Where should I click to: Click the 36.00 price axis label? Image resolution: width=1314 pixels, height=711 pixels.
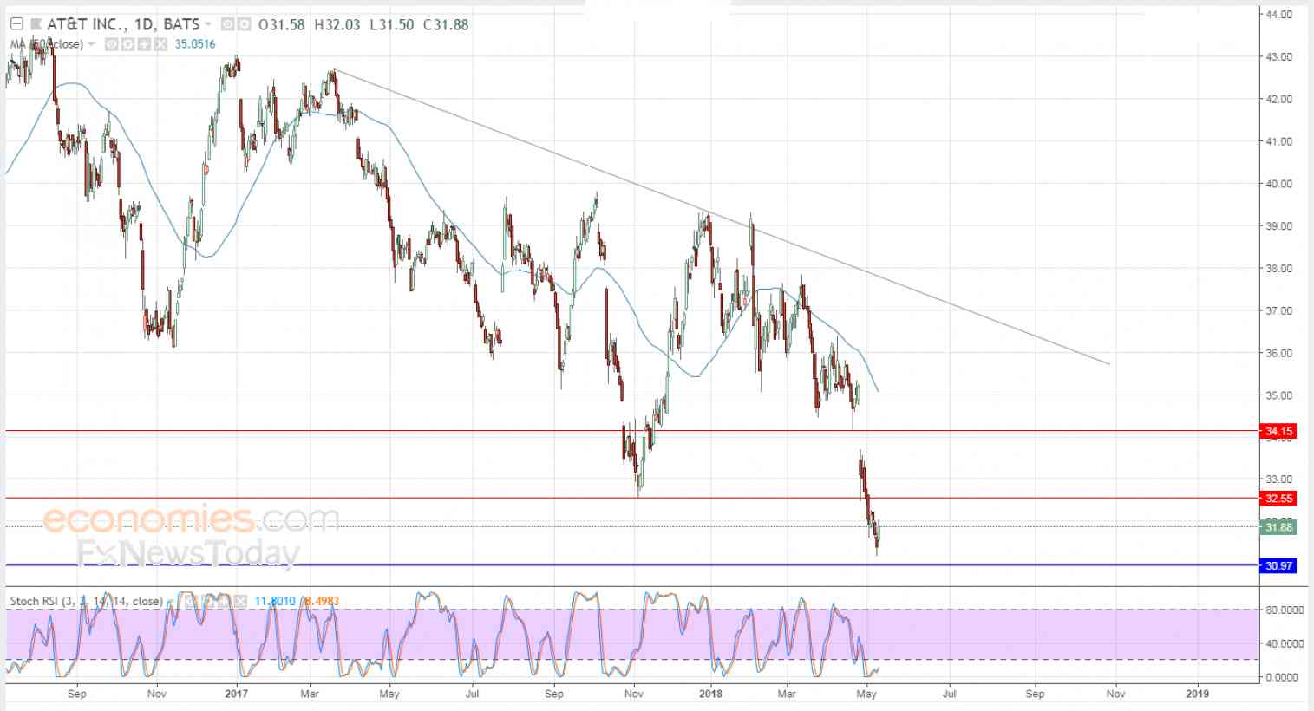(1279, 354)
